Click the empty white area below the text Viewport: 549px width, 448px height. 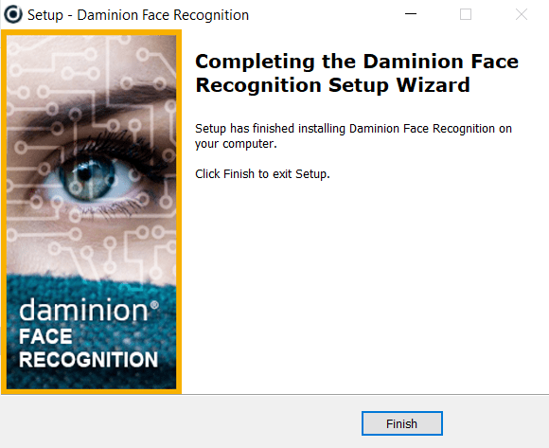364,287
